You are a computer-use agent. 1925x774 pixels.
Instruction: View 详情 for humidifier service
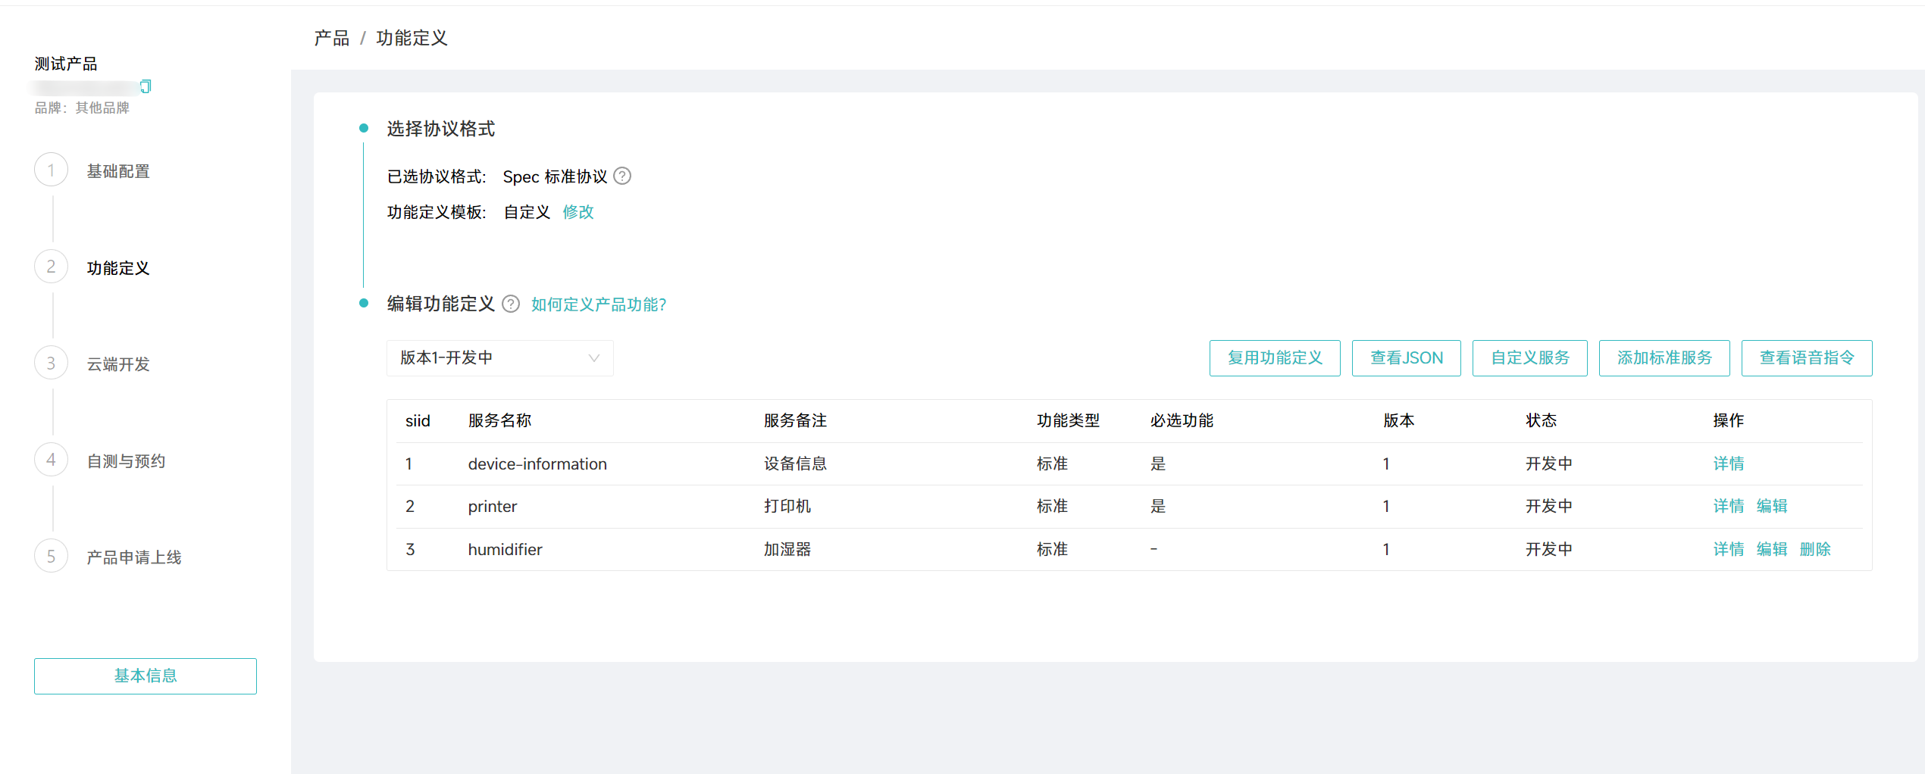tap(1729, 549)
